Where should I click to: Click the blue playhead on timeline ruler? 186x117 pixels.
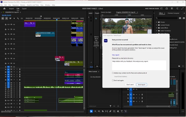click(57, 20)
